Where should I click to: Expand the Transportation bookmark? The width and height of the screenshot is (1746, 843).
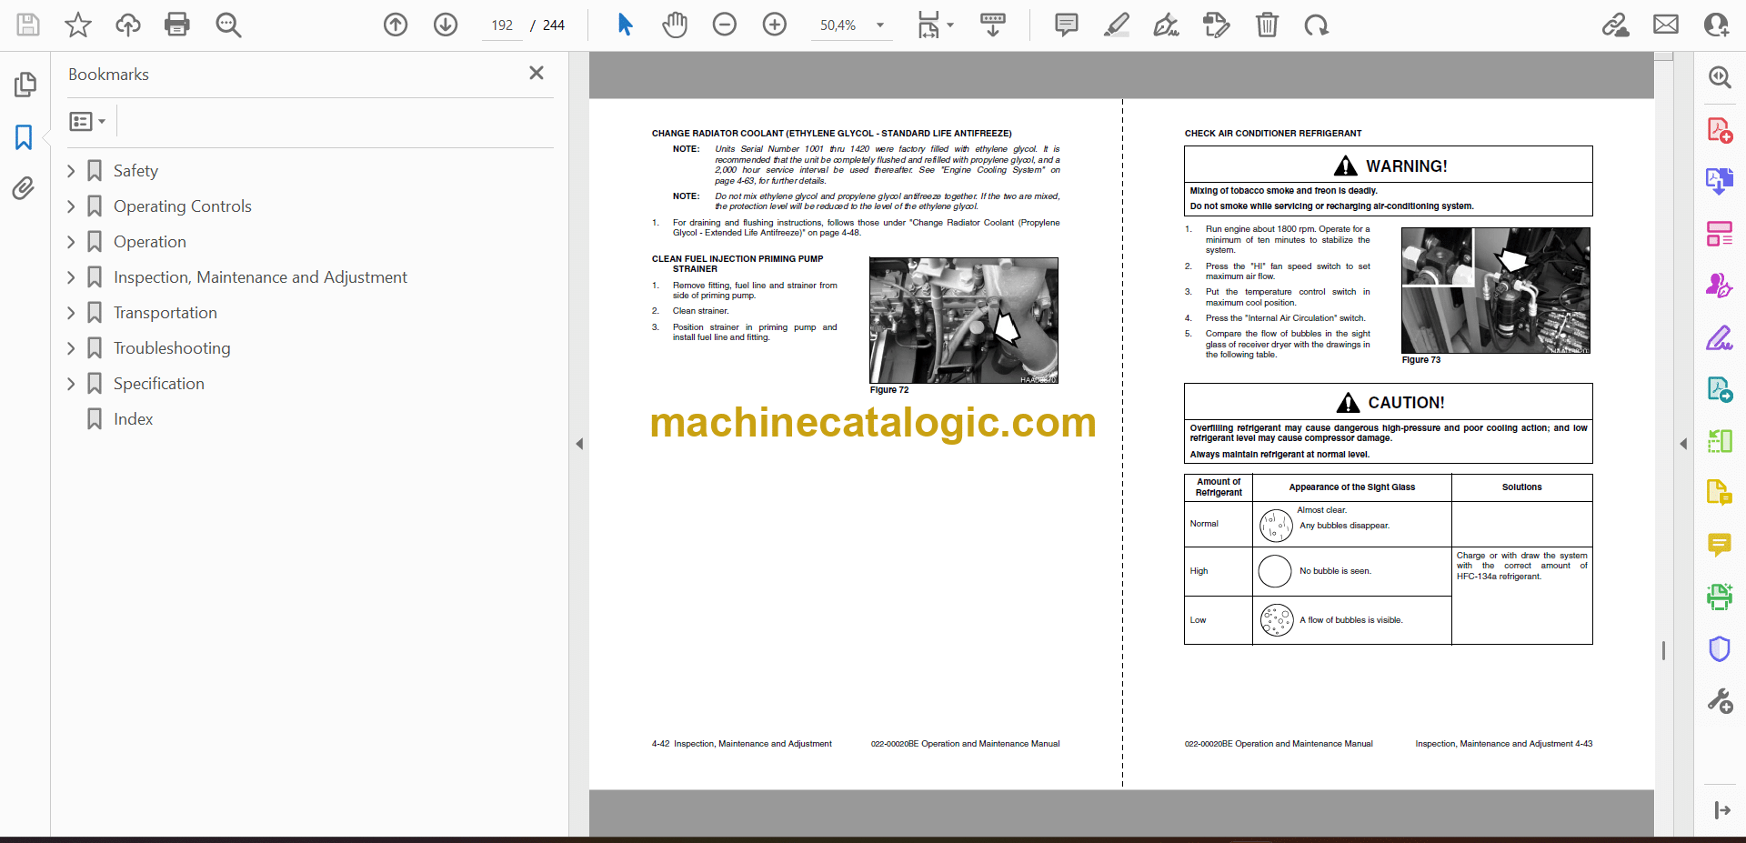click(x=71, y=313)
